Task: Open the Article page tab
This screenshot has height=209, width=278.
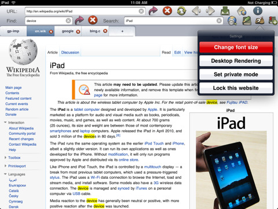Action: [x=53, y=52]
